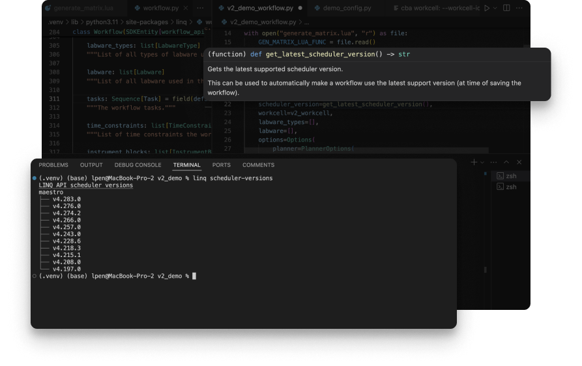
Task: Click version v4.208.0 in terminal
Action: [x=66, y=262]
